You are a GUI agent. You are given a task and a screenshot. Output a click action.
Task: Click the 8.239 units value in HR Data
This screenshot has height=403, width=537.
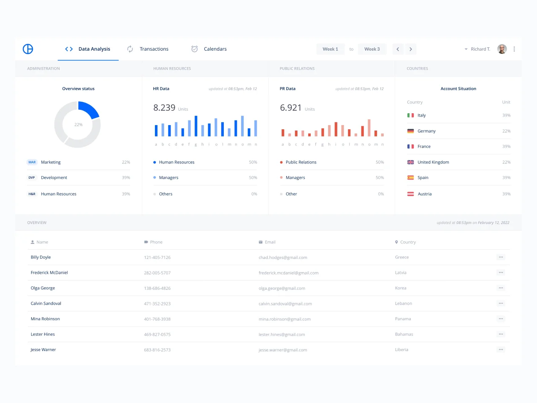(164, 108)
